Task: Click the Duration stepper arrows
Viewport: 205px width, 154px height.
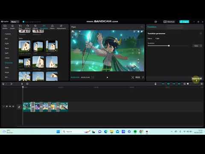Action: (x=201, y=46)
